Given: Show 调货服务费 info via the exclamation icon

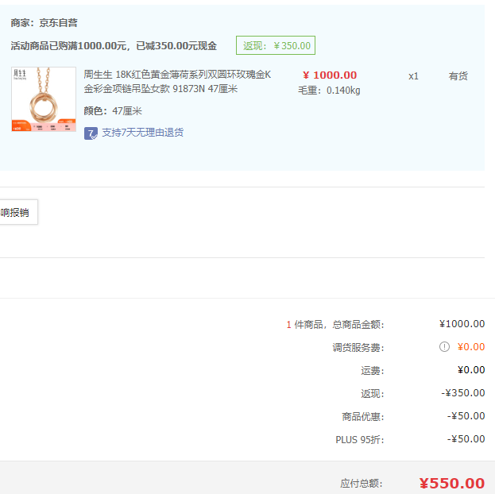Looking at the screenshot, I should tap(444, 347).
